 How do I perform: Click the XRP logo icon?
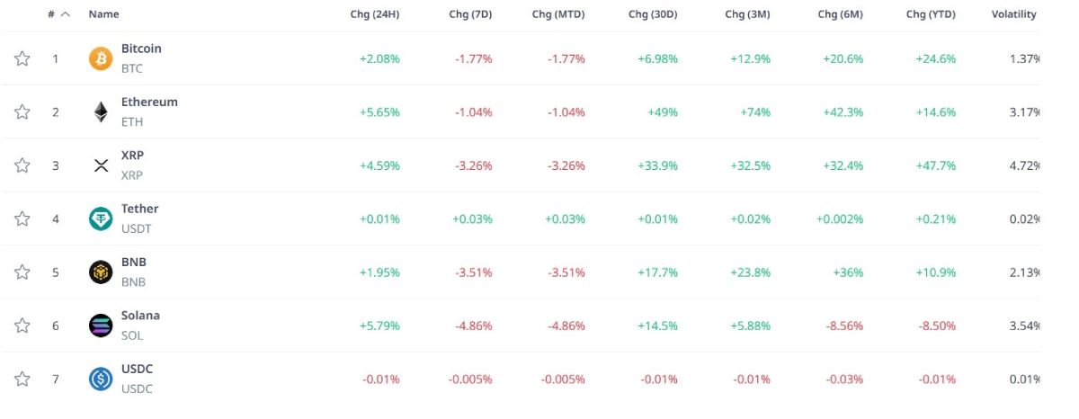(x=101, y=165)
